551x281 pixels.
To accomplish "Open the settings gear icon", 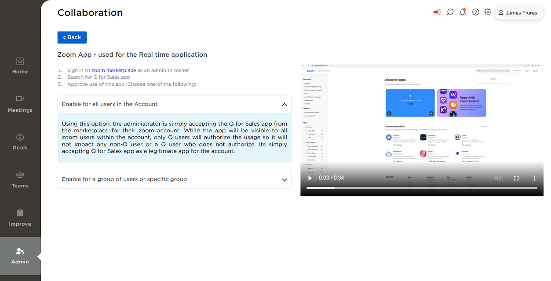I will (x=488, y=12).
